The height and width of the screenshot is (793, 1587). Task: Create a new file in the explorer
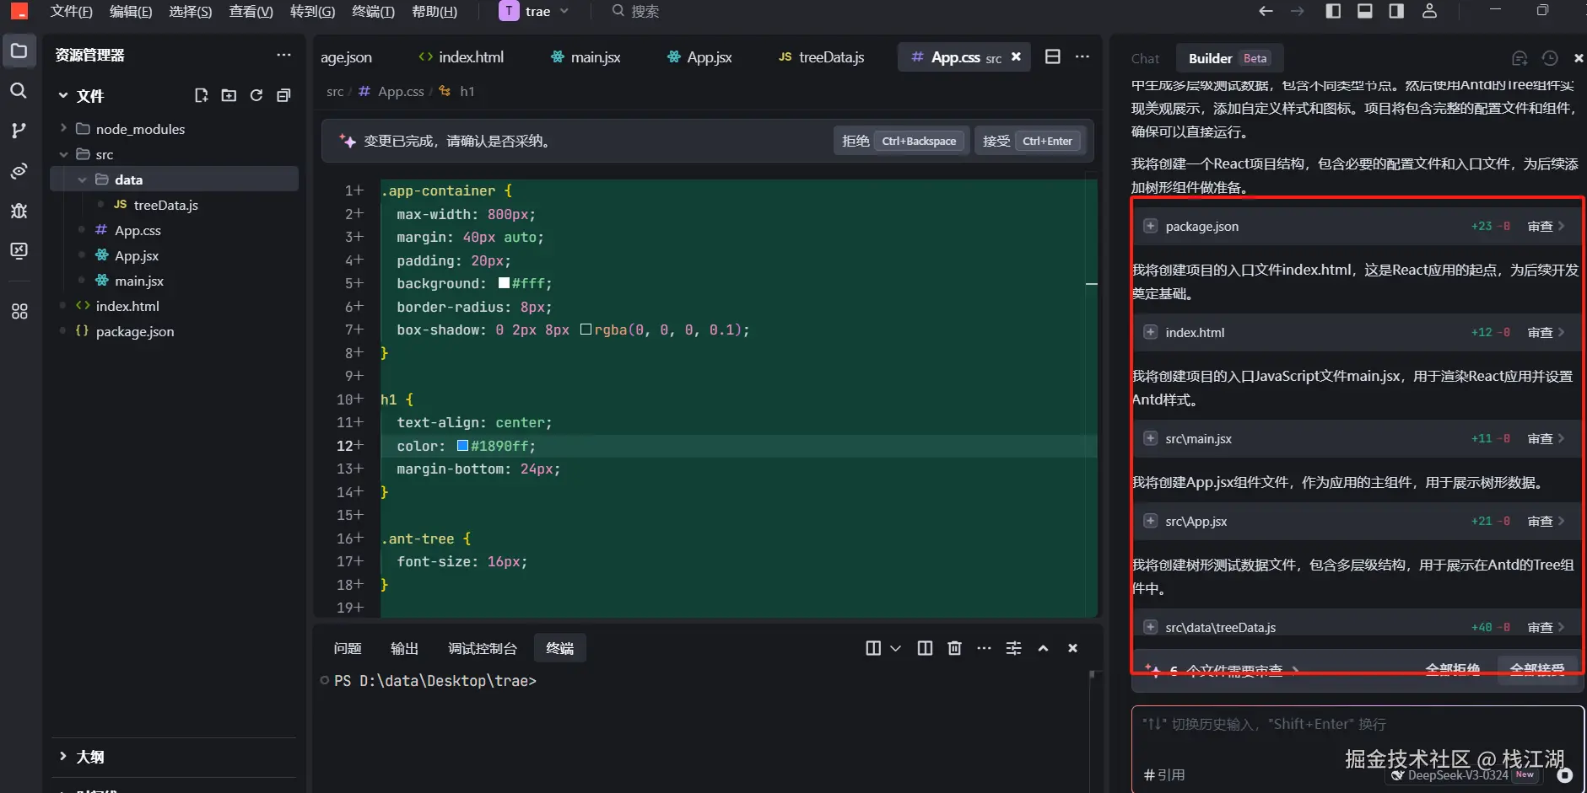pyautogui.click(x=201, y=95)
